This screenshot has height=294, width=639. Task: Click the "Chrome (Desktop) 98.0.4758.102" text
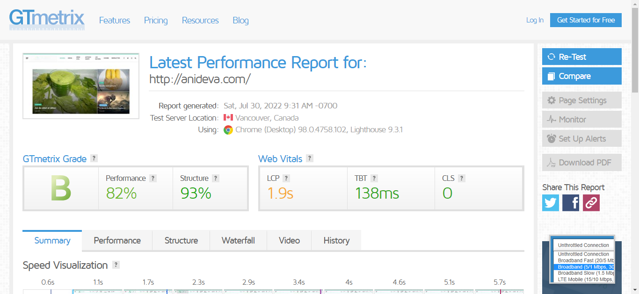(x=290, y=130)
